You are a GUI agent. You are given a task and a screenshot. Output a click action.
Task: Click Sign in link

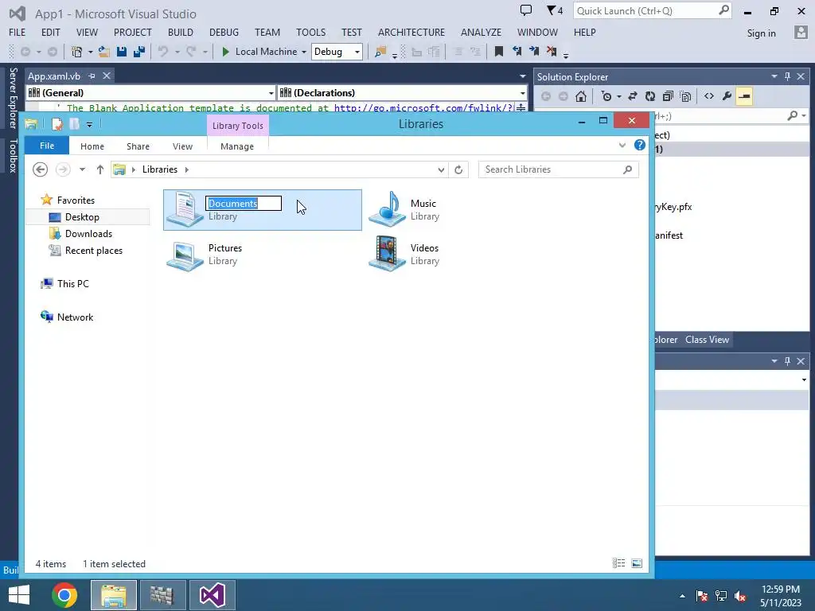(x=761, y=33)
